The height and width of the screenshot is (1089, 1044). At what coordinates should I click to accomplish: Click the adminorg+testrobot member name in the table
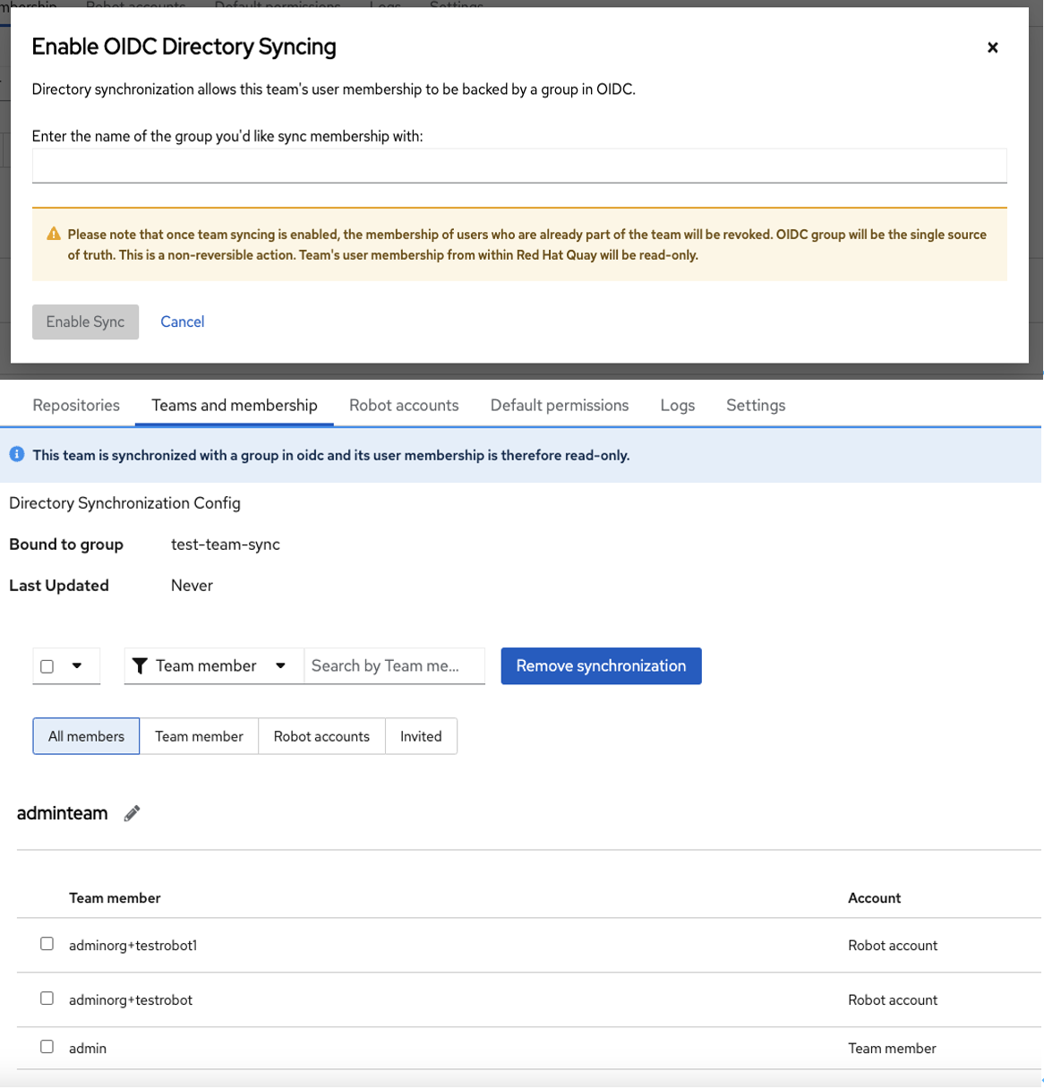tap(131, 999)
